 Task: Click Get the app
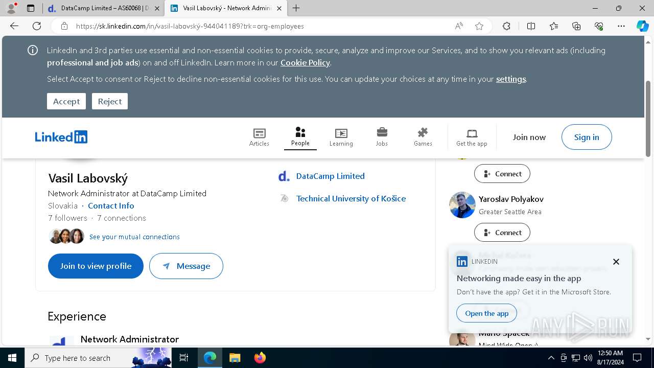tap(472, 137)
